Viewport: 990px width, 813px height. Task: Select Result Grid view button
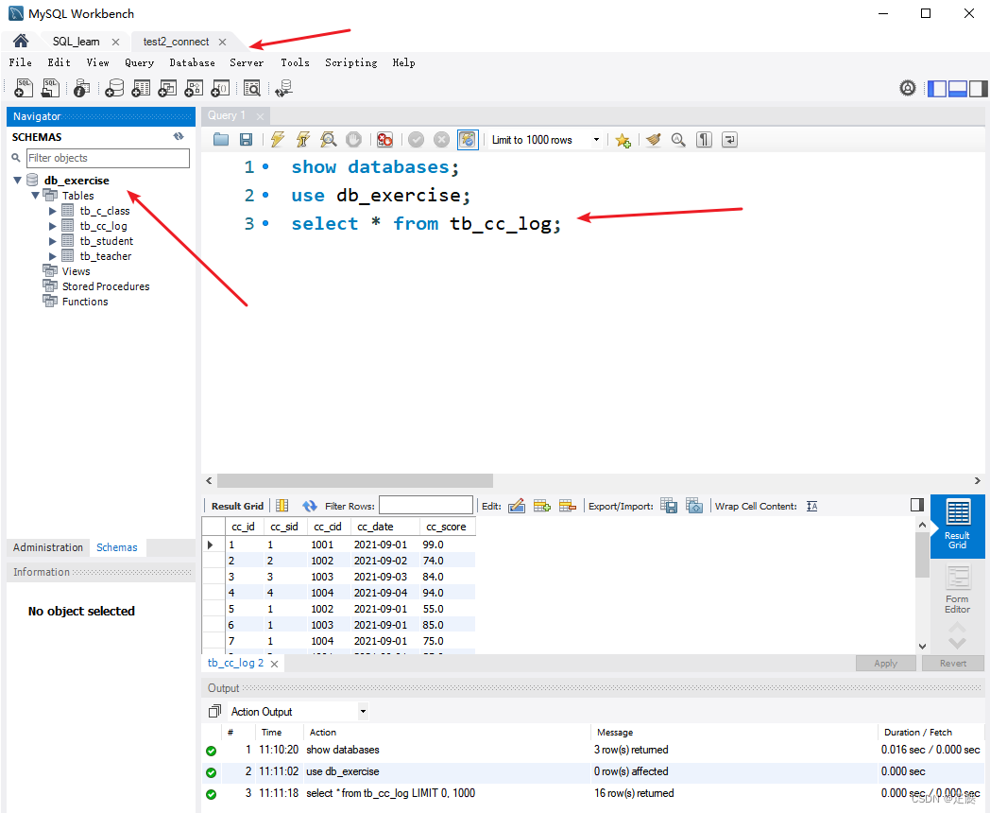[957, 526]
